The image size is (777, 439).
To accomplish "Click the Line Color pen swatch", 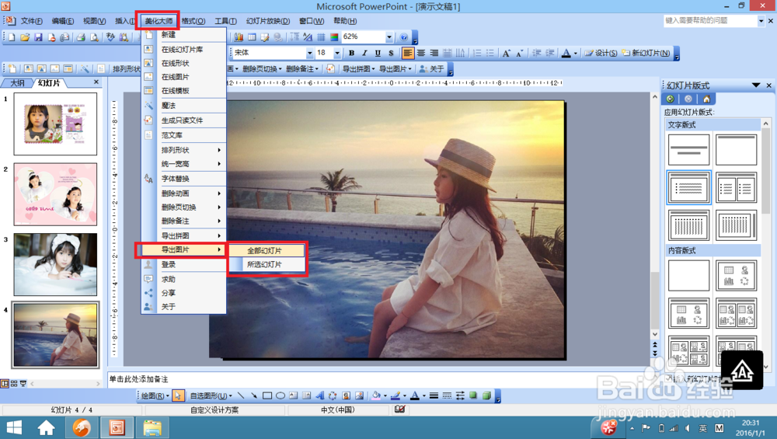I will point(395,395).
